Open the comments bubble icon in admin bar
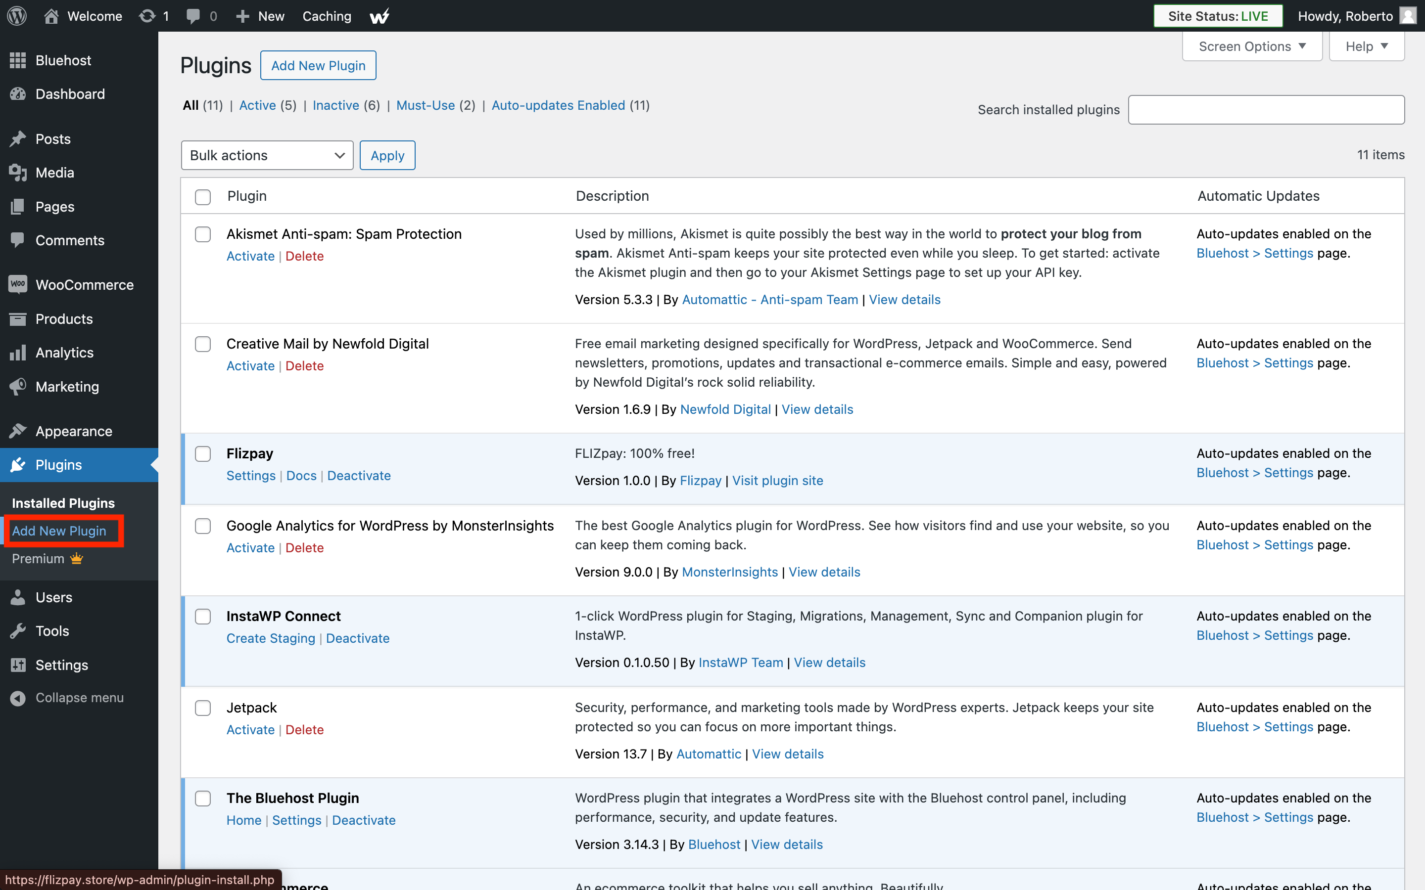Screen dimensions: 1425x890 point(193,16)
